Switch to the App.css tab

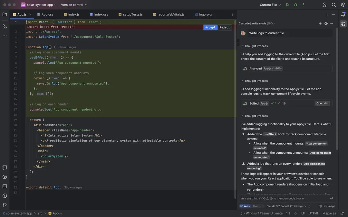(x=45, y=14)
